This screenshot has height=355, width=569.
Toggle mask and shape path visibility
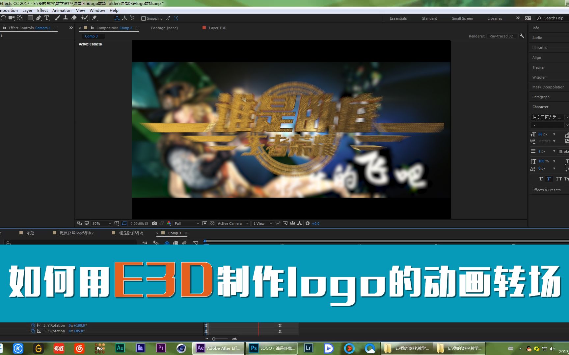pyautogui.click(x=124, y=223)
